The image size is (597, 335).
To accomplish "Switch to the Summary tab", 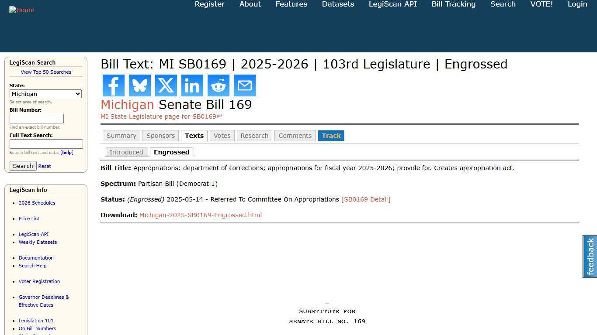I will pyautogui.click(x=121, y=135).
